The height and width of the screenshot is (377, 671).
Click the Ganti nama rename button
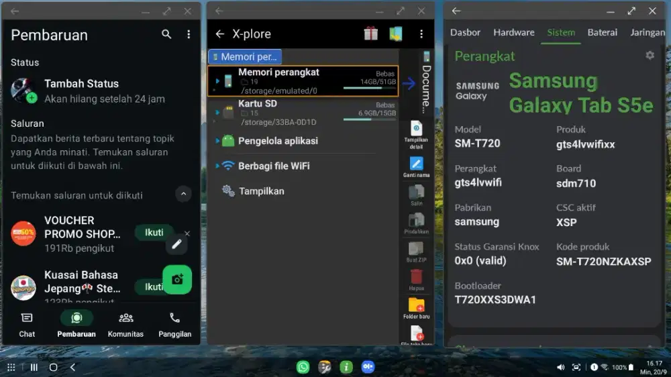[417, 167]
